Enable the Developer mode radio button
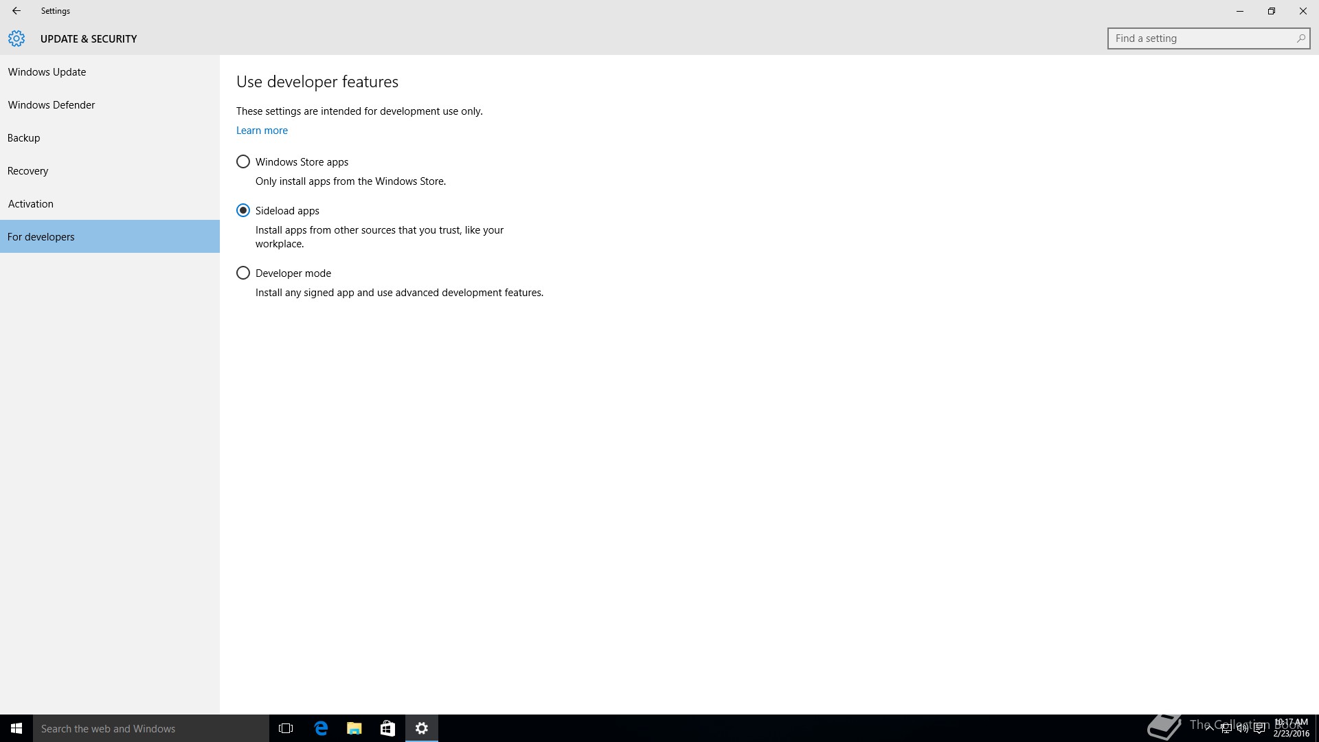This screenshot has width=1319, height=742. [243, 273]
